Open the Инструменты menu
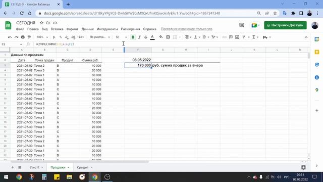323x182 pixels. coord(107,29)
